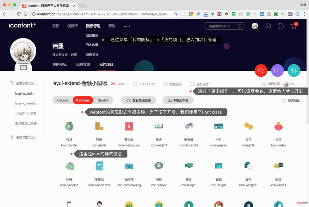Choose 我的图标 in dropdown menu
The height and width of the screenshot is (207, 309).
tap(92, 36)
